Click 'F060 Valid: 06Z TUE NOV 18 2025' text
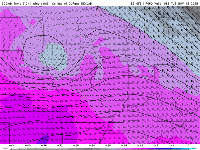The image size is (200, 150). point(171,3)
